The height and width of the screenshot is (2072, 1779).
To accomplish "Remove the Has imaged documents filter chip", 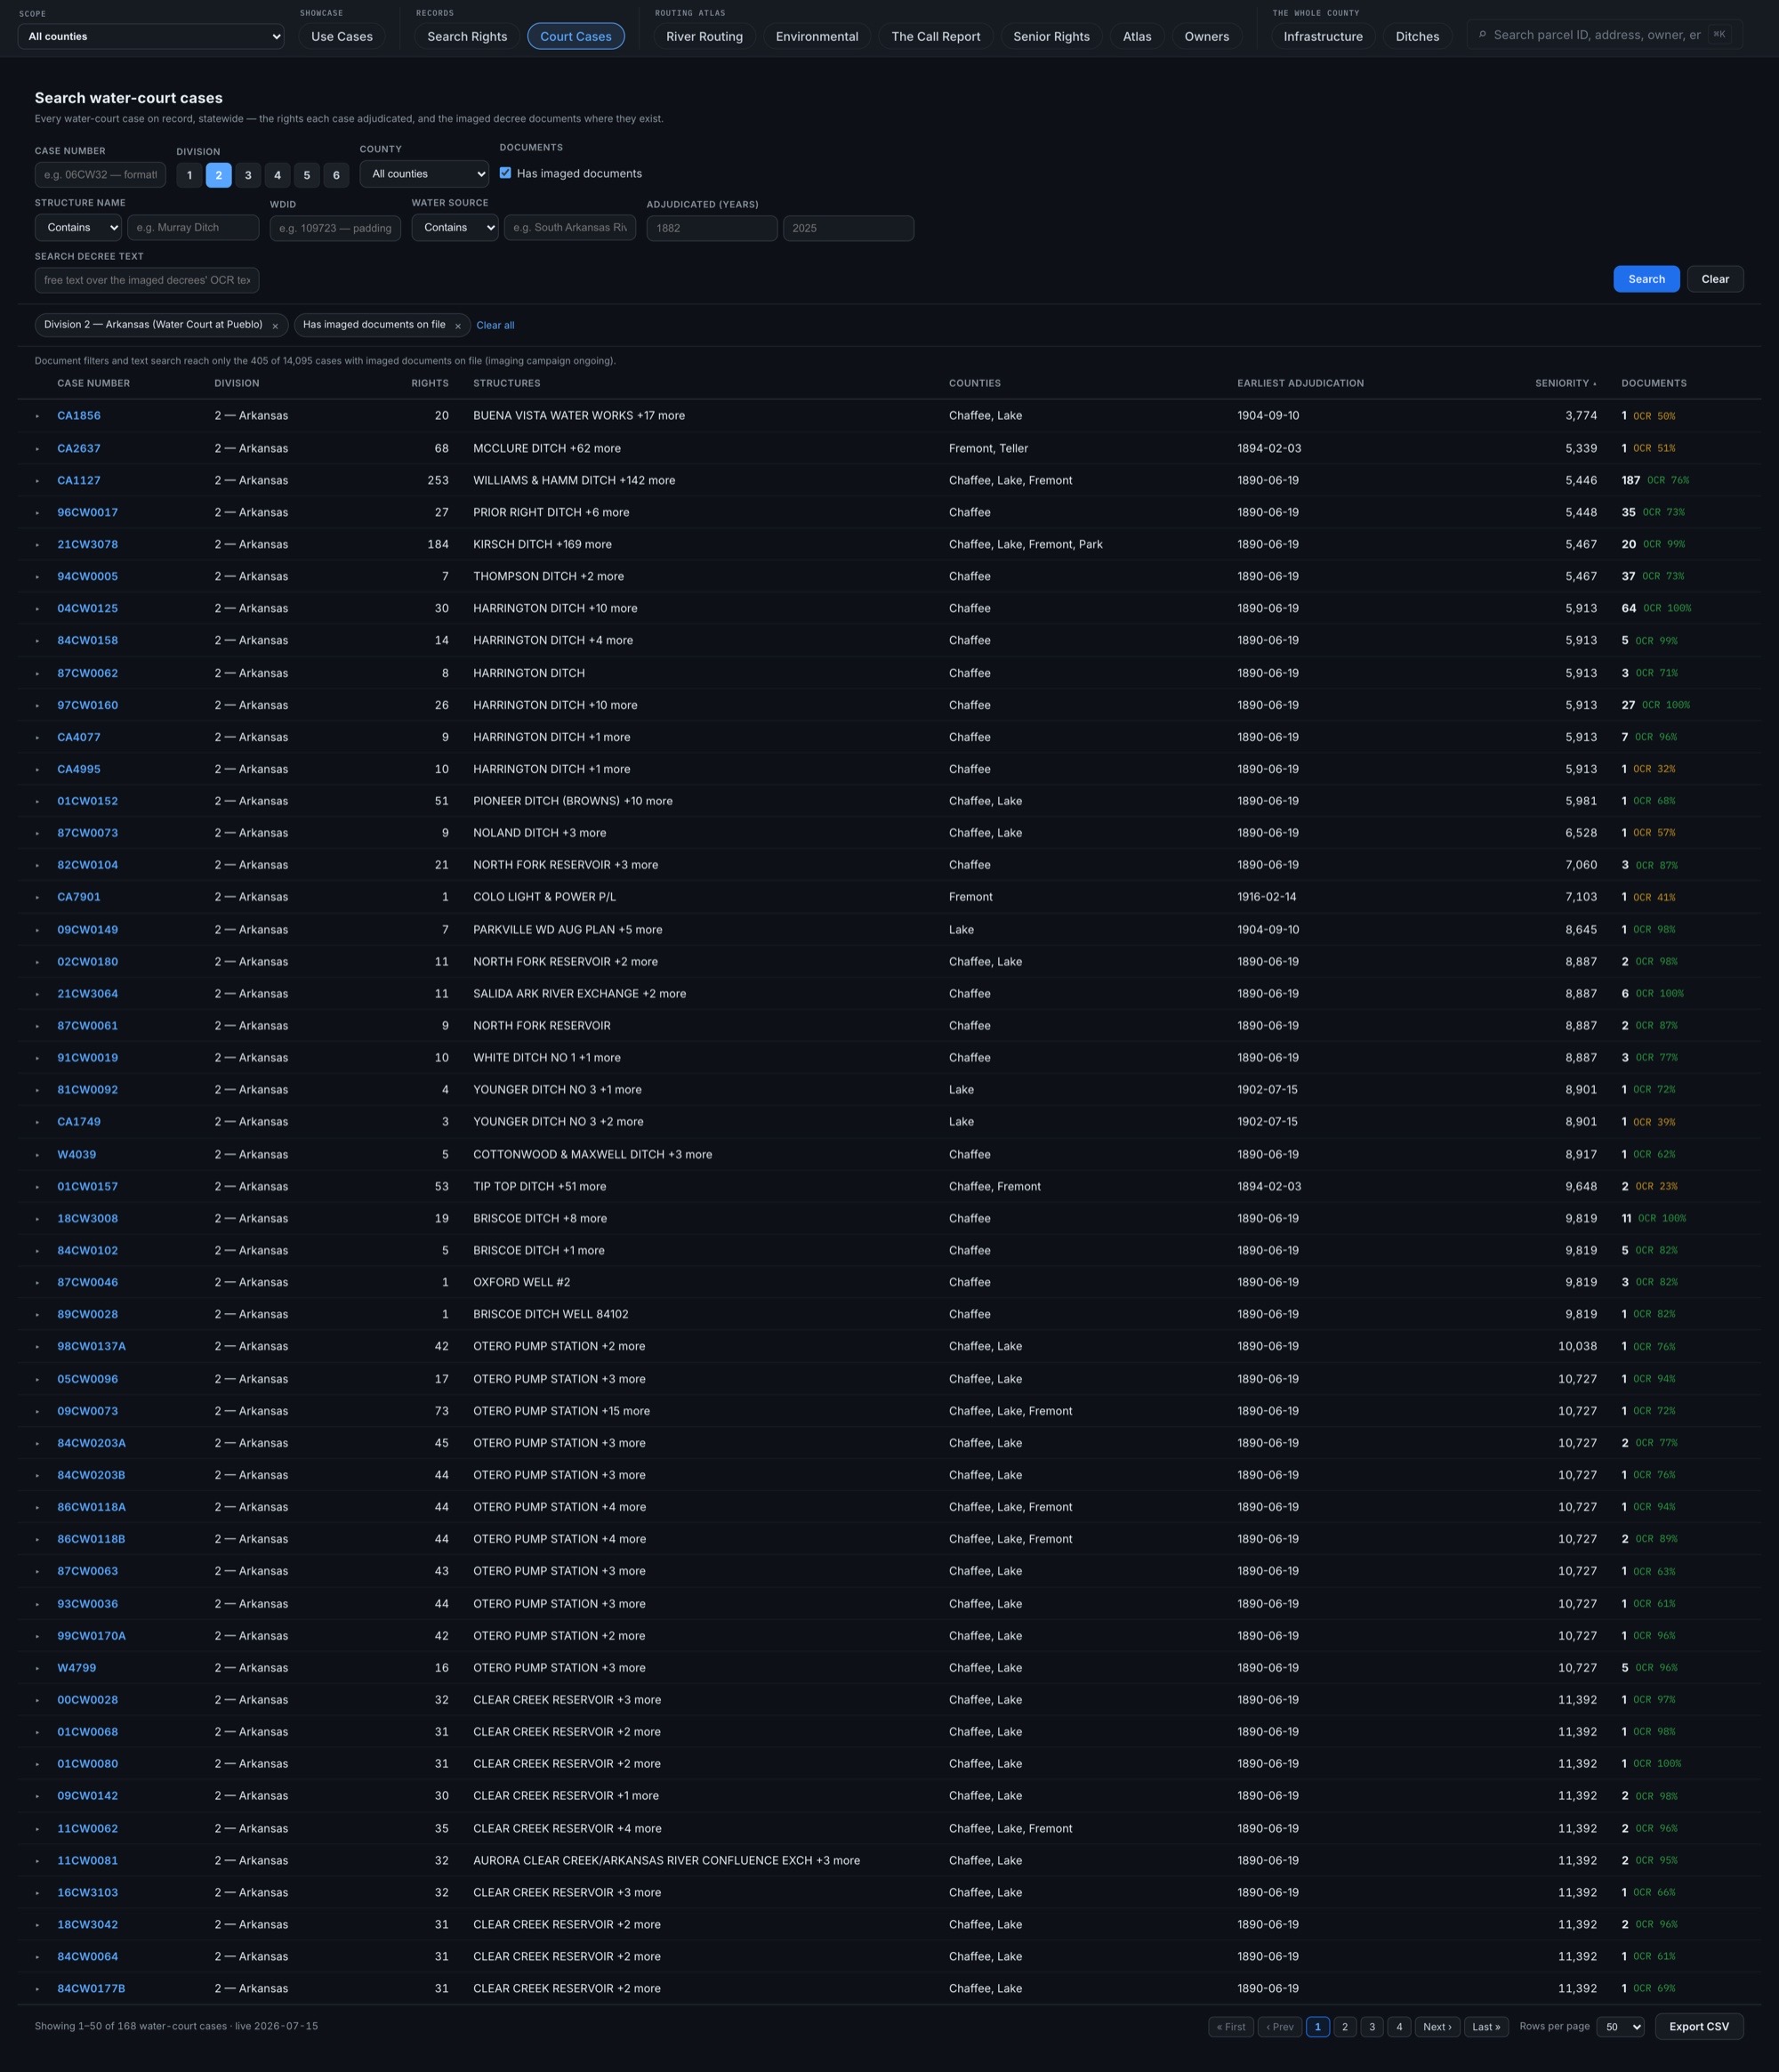I will 458,326.
